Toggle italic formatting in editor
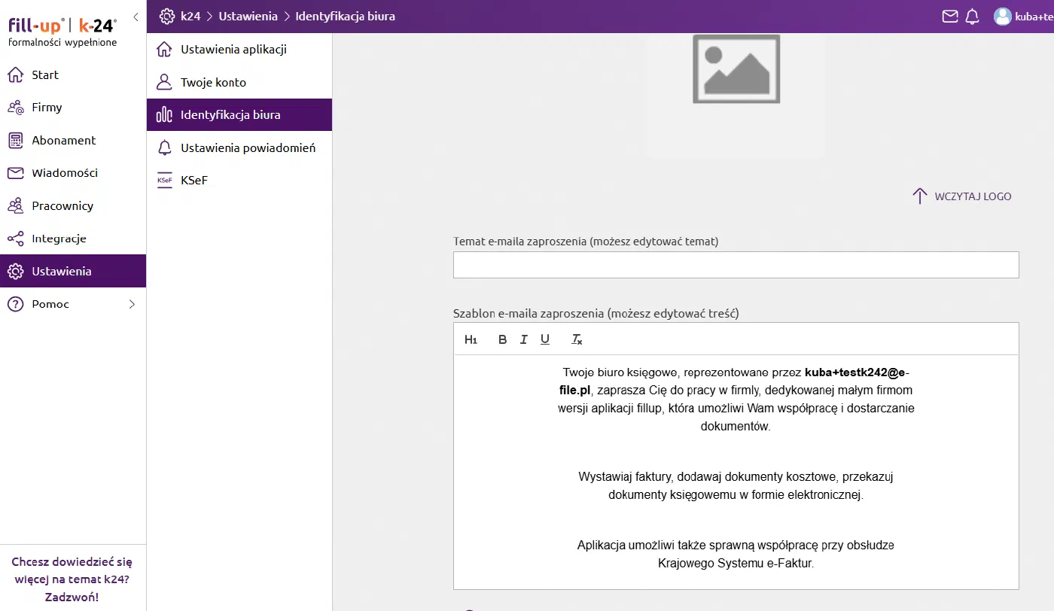Image resolution: width=1054 pixels, height=611 pixels. (x=524, y=339)
